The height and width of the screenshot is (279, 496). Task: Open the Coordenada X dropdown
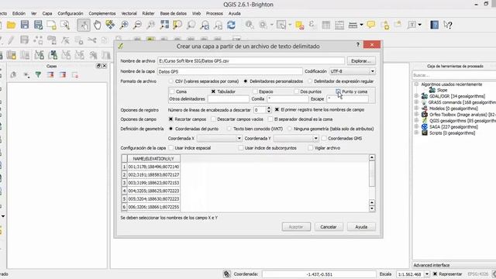point(219,138)
